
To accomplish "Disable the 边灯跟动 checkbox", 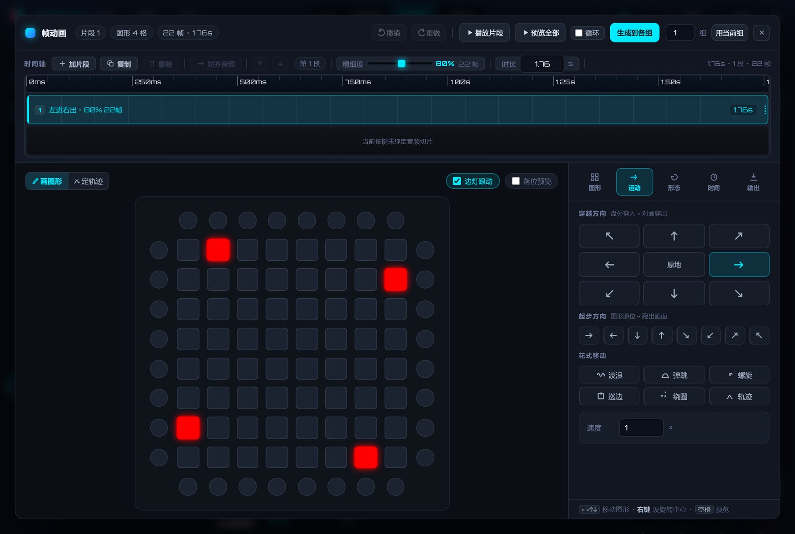I will point(457,181).
